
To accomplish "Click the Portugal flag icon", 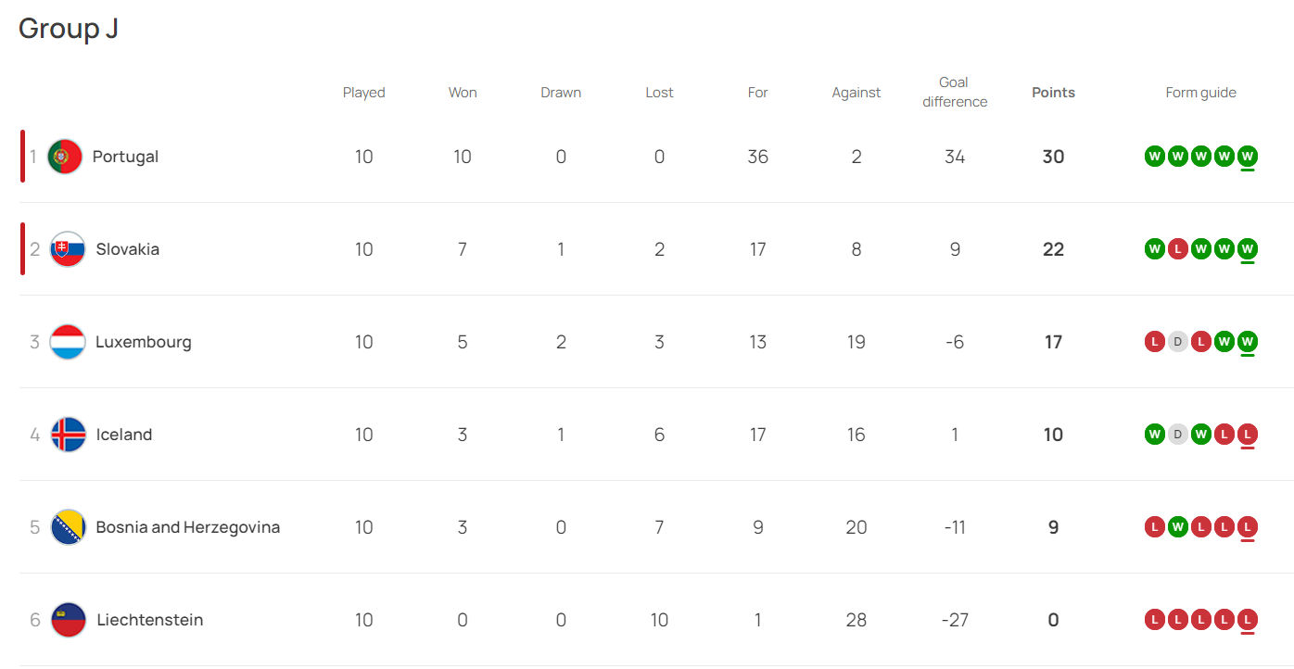I will (65, 157).
